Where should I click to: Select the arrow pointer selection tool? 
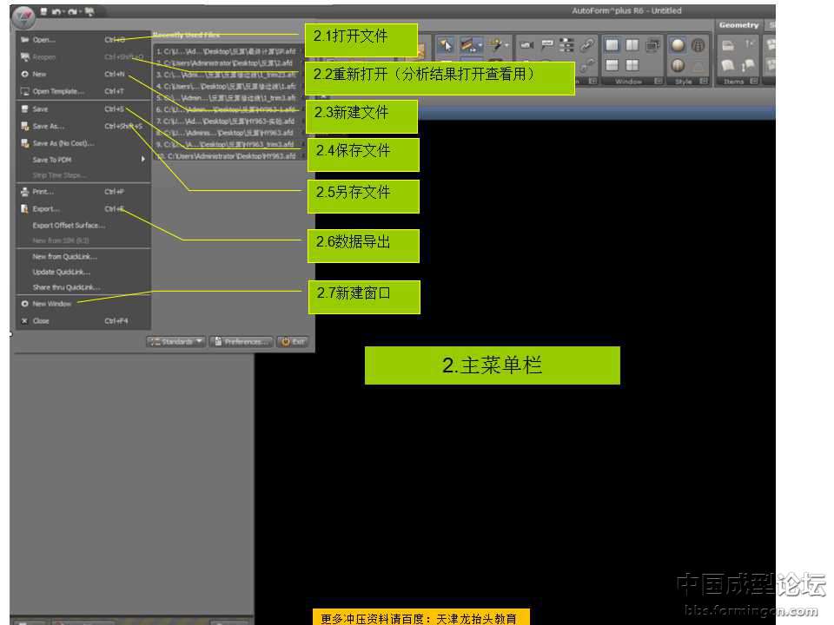(x=445, y=46)
